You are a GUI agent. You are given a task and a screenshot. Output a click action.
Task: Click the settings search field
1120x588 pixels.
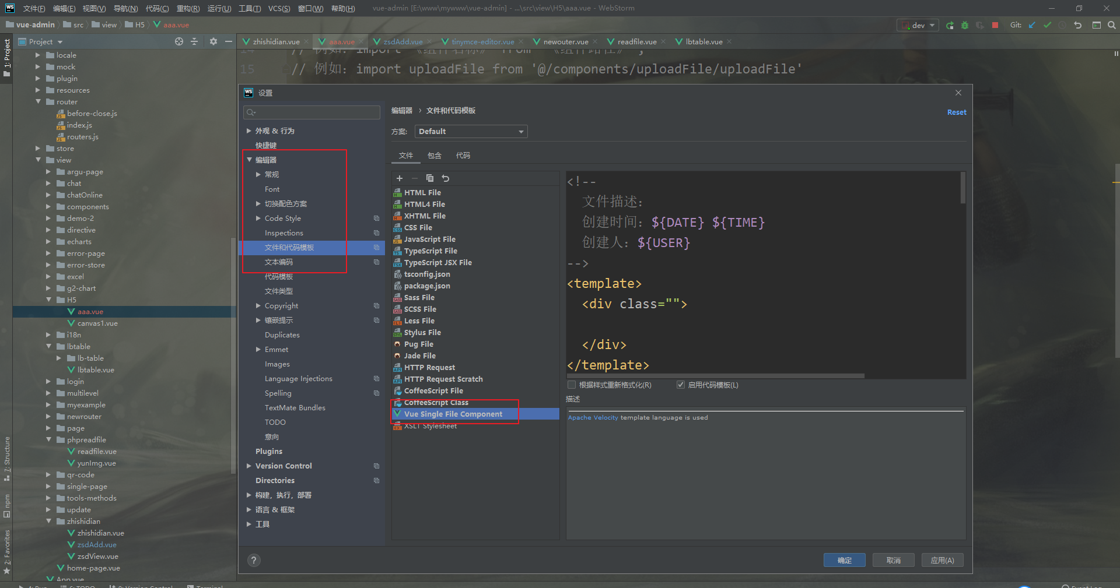pyautogui.click(x=311, y=112)
